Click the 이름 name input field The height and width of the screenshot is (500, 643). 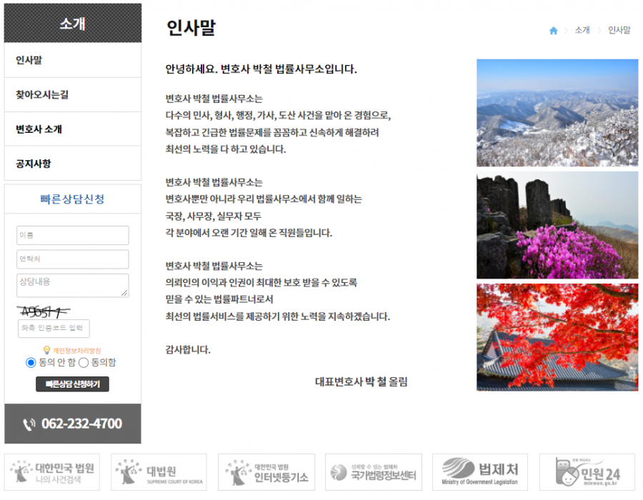point(73,236)
